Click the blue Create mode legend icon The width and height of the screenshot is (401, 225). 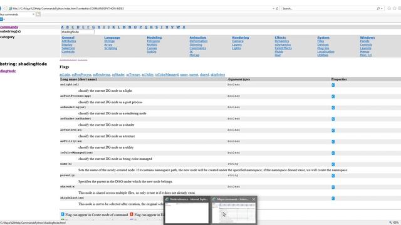[x=63, y=214]
